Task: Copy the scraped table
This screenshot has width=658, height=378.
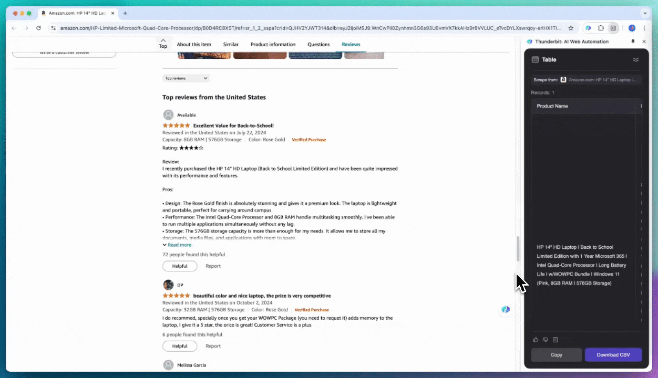Action: tap(557, 355)
